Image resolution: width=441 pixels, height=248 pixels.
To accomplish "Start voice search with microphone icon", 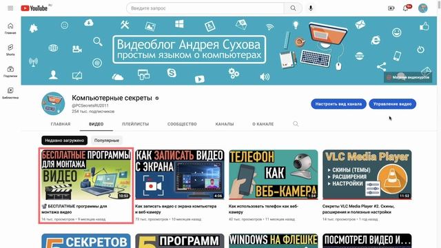I will tap(311, 8).
